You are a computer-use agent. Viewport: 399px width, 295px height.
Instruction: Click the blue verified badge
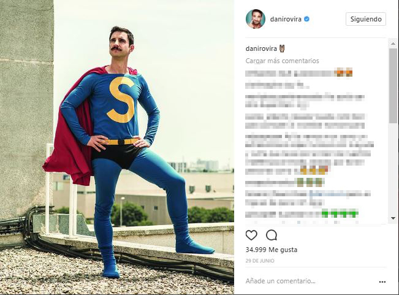pos(306,19)
